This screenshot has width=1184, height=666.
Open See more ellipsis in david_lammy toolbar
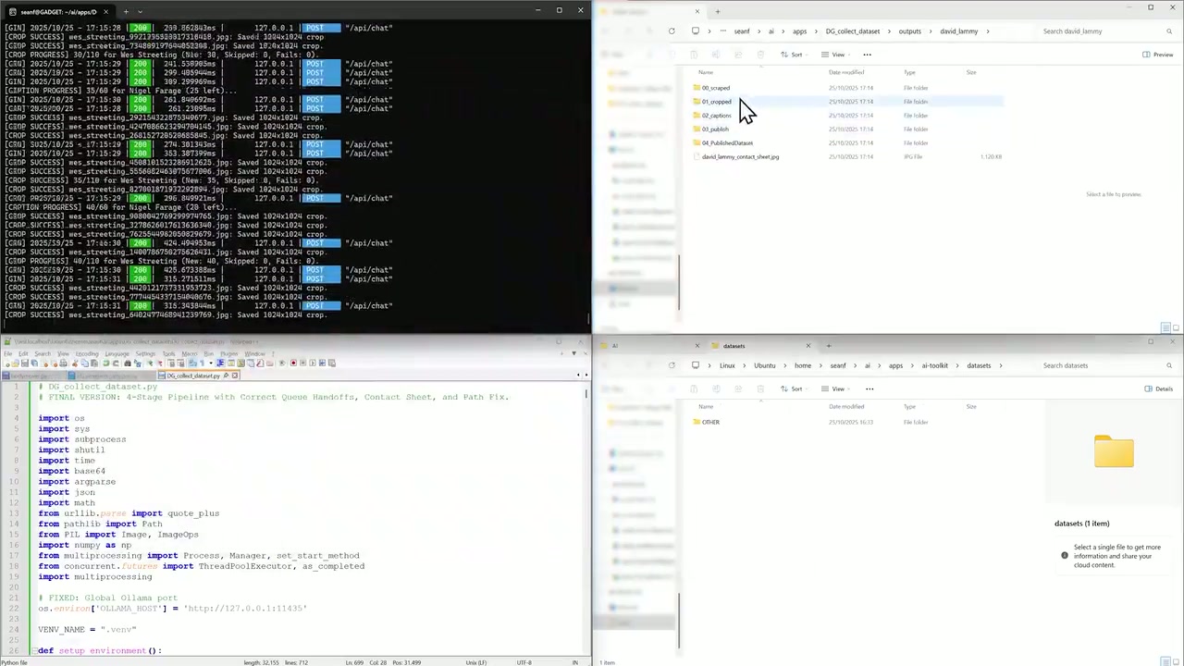coord(869,55)
